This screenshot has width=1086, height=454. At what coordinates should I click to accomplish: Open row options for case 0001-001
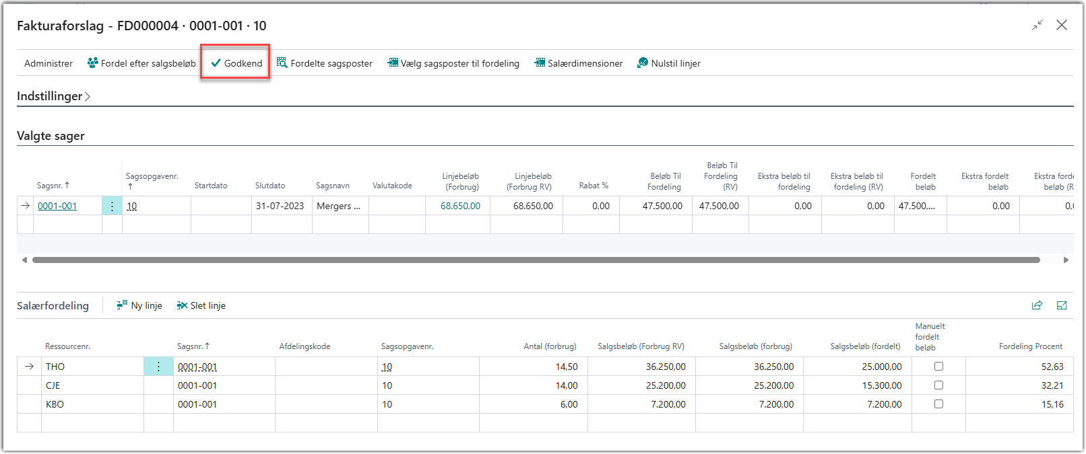coord(112,206)
